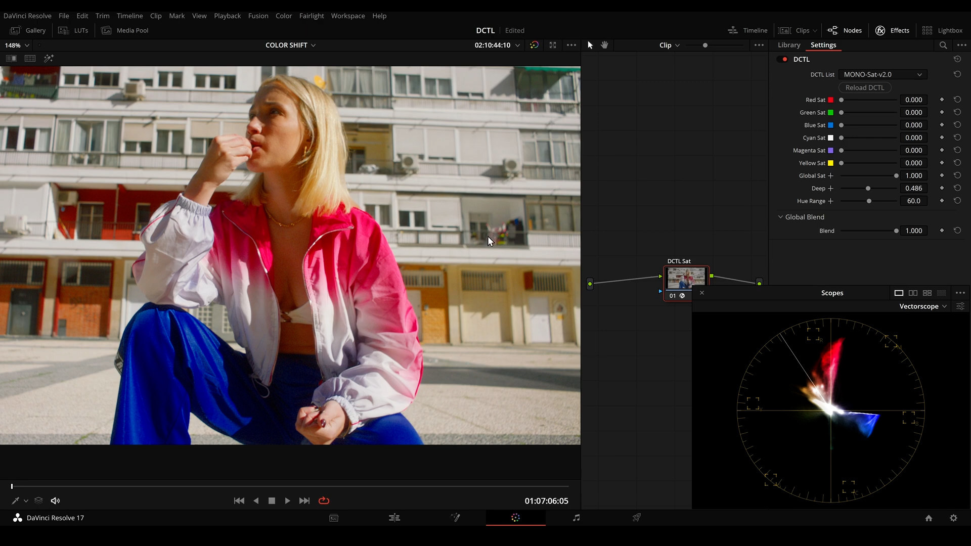Viewport: 971px width, 546px height.
Task: Click the Deep slider handle
Action: click(868, 188)
